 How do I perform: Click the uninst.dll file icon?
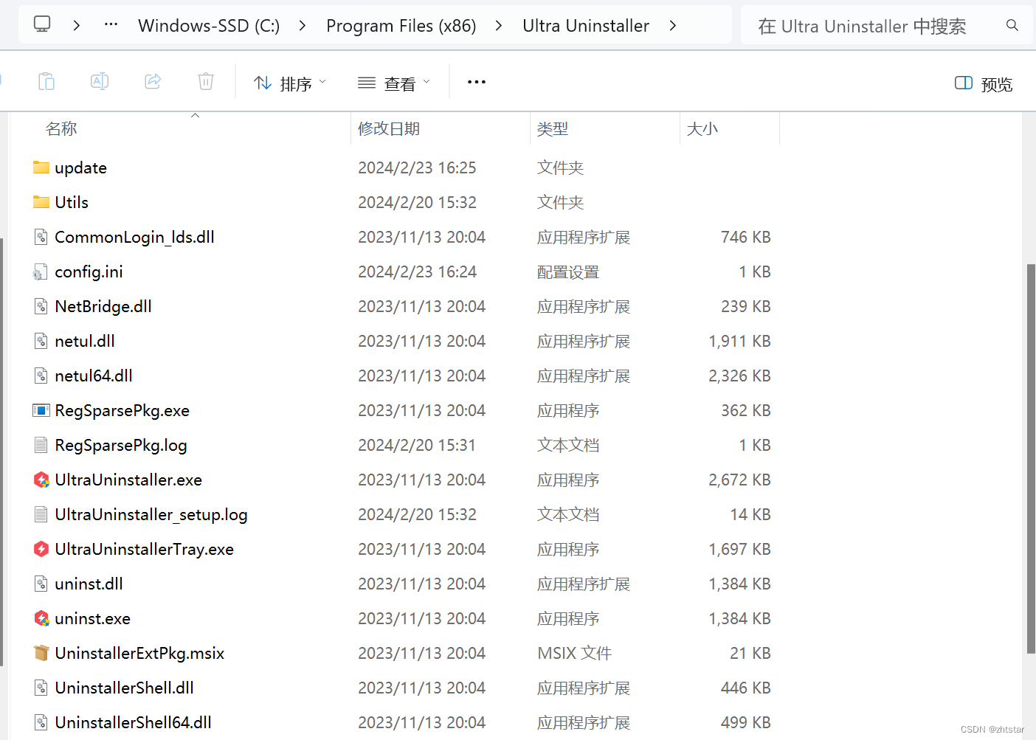(x=41, y=584)
